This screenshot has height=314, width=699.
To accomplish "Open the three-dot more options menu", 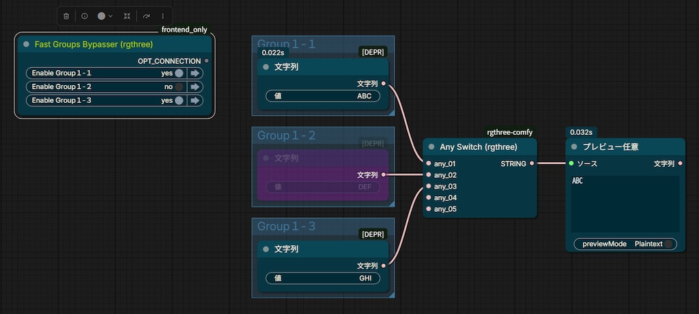I will 162,16.
